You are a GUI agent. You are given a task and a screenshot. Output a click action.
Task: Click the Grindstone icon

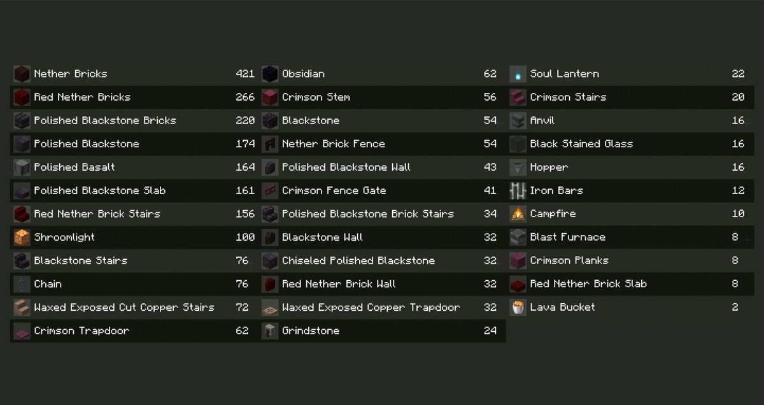pyautogui.click(x=270, y=330)
